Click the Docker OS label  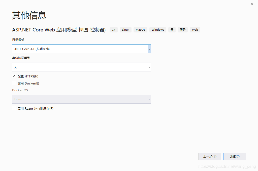20,90
